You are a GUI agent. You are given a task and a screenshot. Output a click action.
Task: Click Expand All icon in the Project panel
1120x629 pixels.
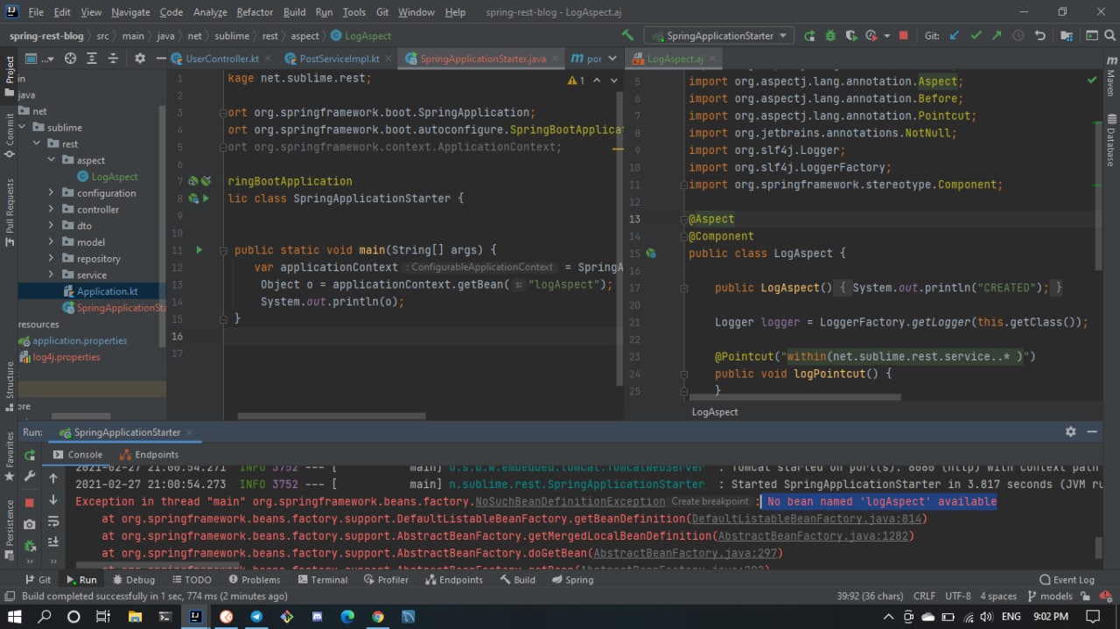[x=92, y=59]
